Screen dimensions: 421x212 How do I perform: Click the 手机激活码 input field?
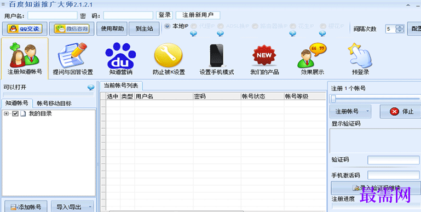(x=393, y=175)
